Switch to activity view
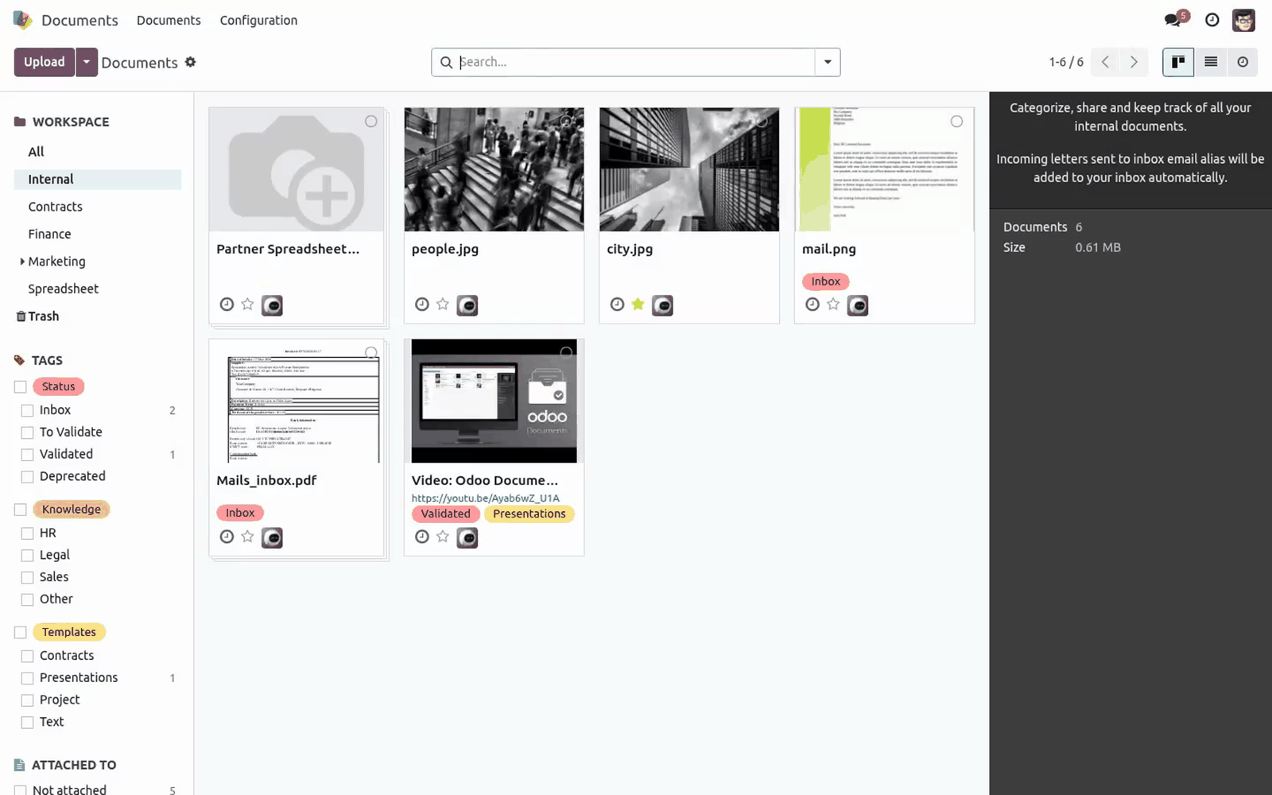 pyautogui.click(x=1243, y=62)
